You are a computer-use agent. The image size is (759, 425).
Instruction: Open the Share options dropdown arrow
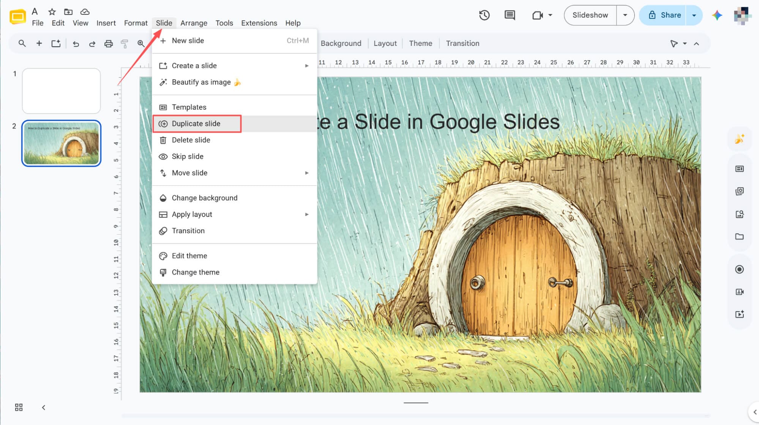tap(694, 15)
